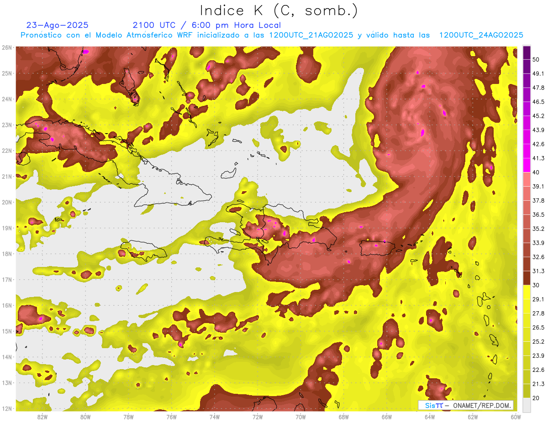Click the legend value "39.1"

coord(538,186)
